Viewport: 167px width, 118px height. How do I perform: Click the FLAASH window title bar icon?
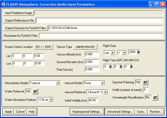[x=3, y=4]
